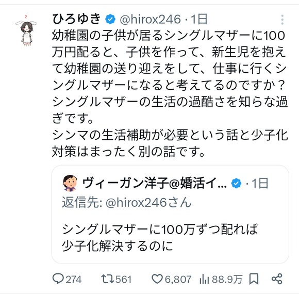The height and width of the screenshot is (294, 299).
Task: Open the ひろゆき display name
Action: 76,19
